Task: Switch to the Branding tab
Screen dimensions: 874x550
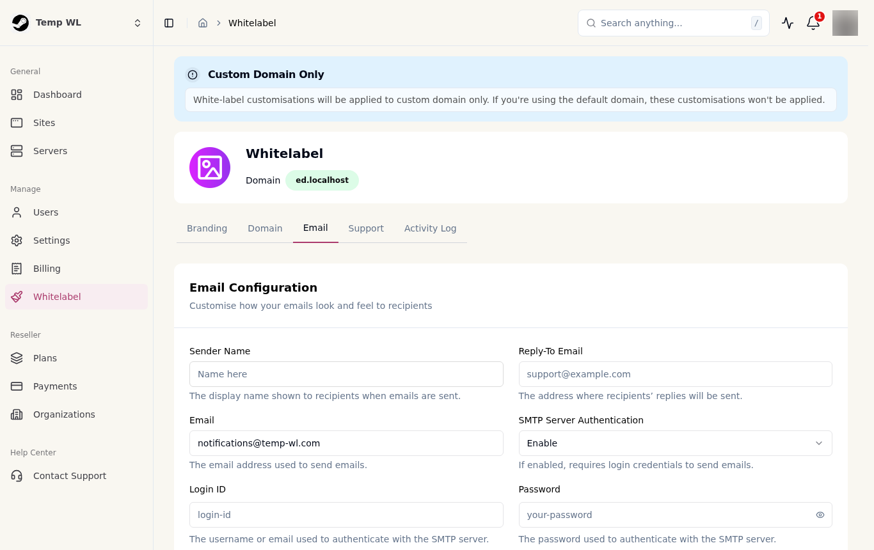Action: [207, 228]
